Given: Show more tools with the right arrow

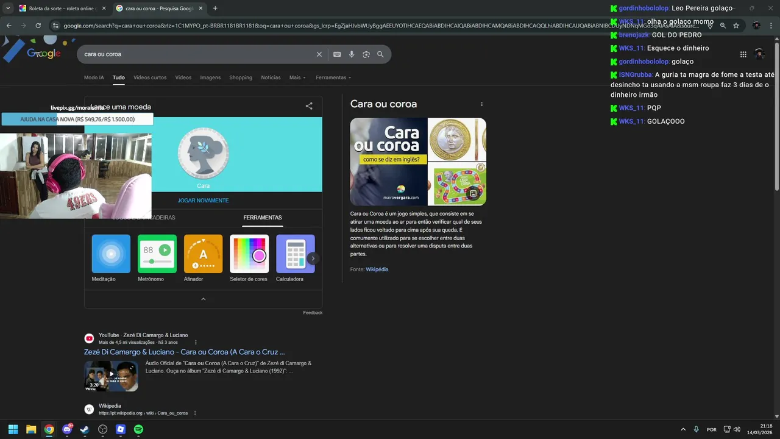Looking at the screenshot, I should [x=313, y=259].
